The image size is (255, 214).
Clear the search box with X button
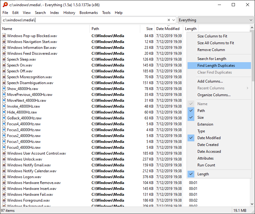tap(169, 20)
